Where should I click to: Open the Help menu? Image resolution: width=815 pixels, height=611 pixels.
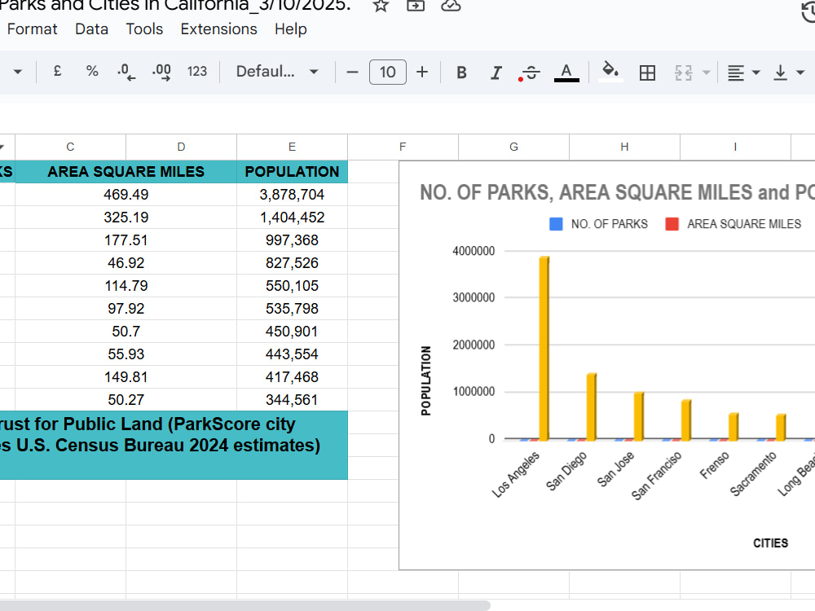tap(291, 29)
